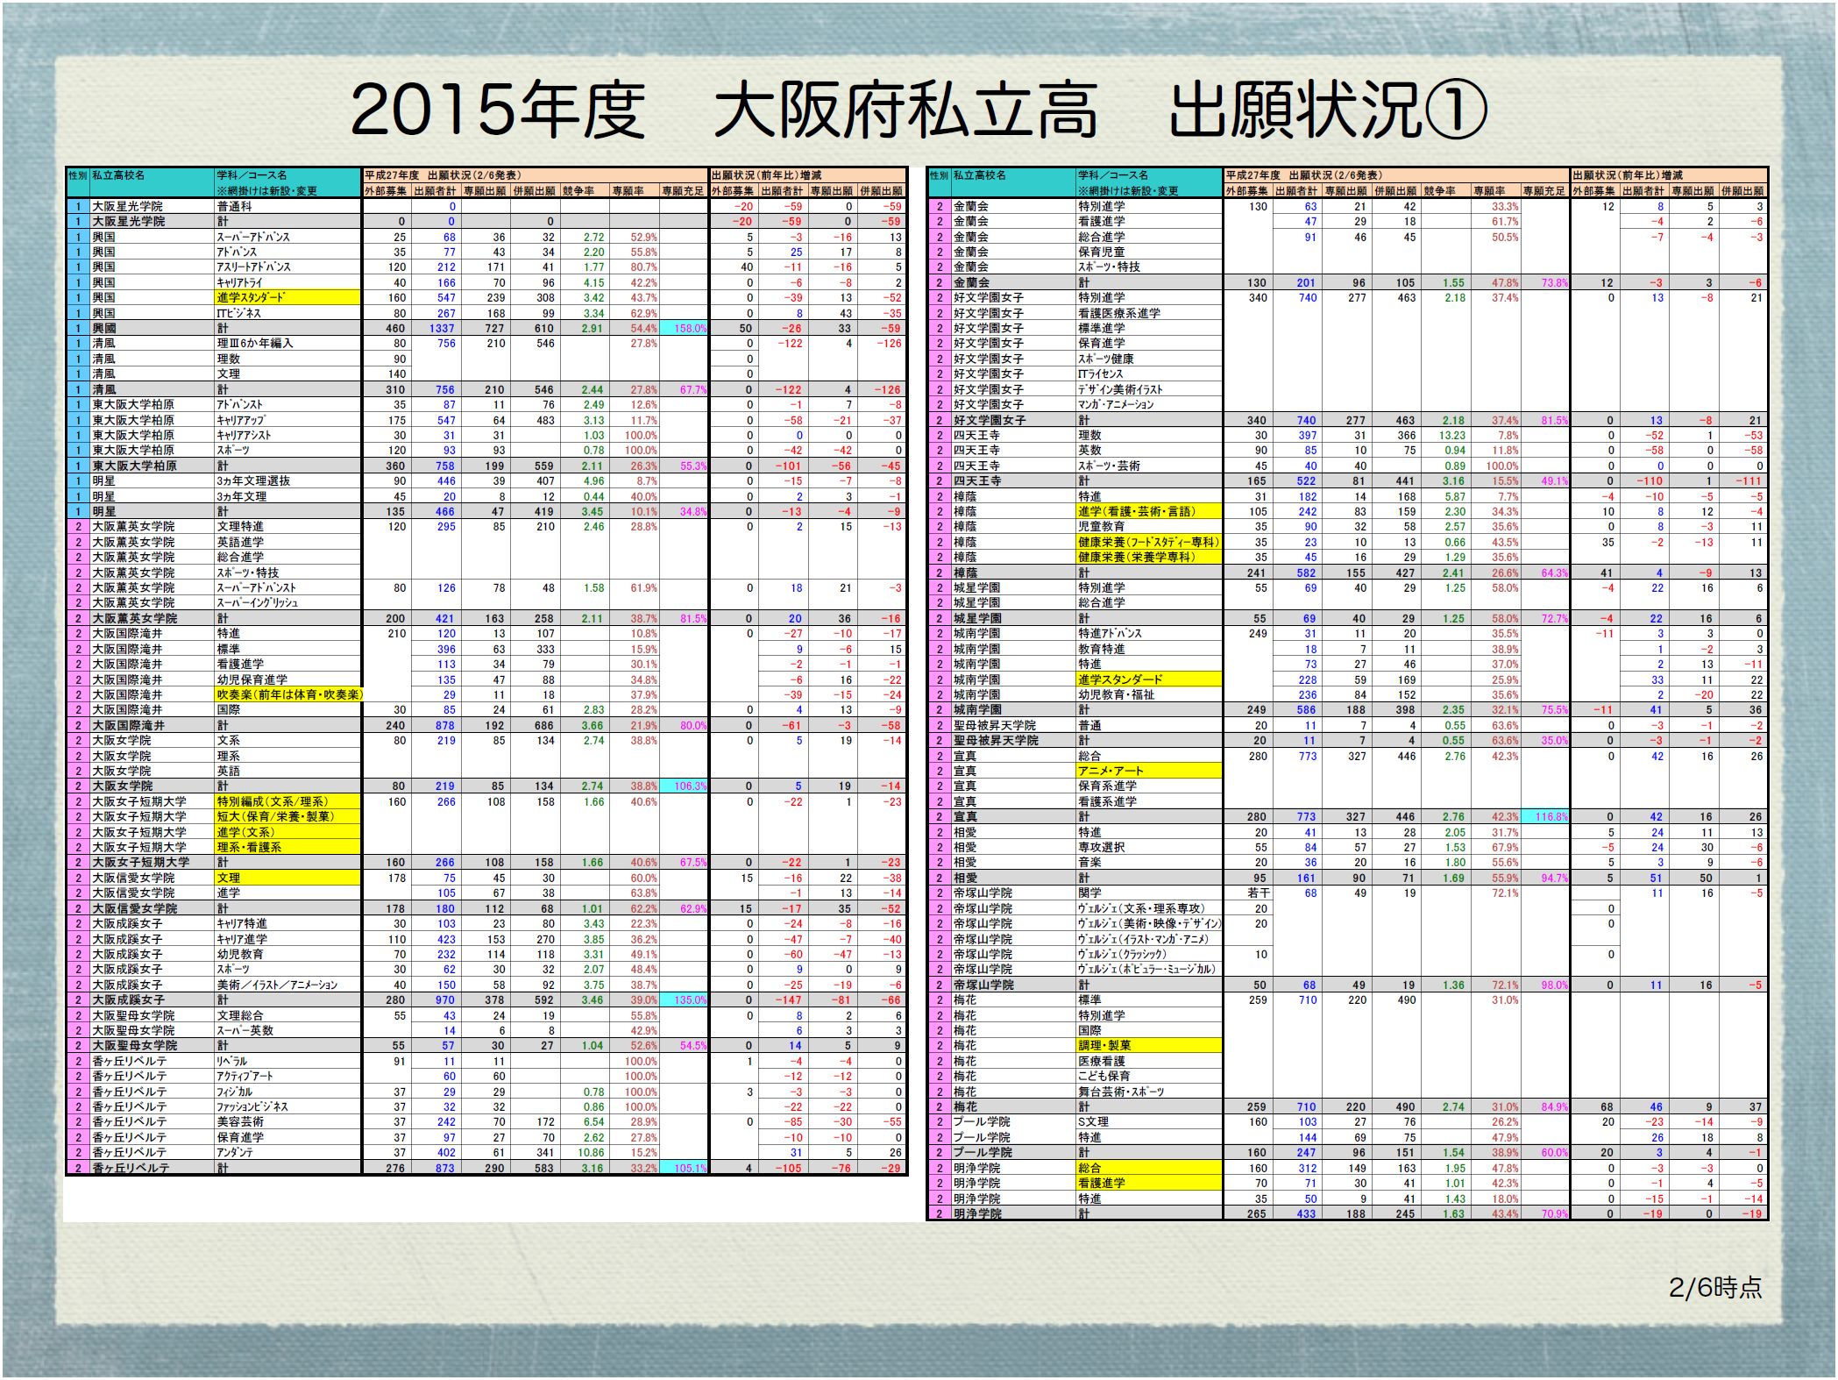Viewport: 1838px width, 1380px height.
Task: Select the '3ヵ年文理選抜' course cell of 明星
Action: click(288, 480)
